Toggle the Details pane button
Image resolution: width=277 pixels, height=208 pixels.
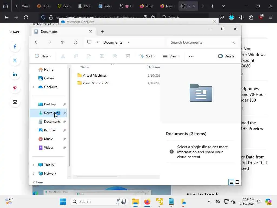click(226, 56)
